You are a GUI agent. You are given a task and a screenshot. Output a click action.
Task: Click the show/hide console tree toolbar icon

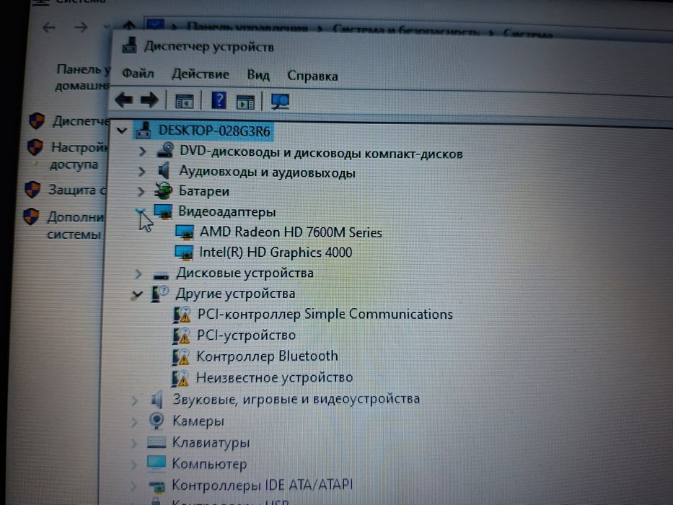[185, 102]
